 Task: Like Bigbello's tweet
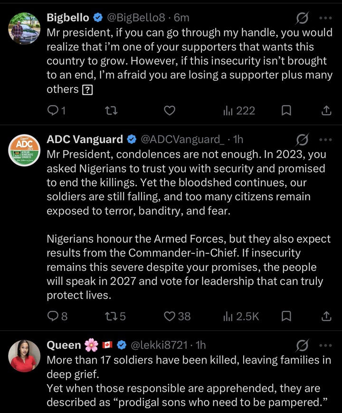170,111
